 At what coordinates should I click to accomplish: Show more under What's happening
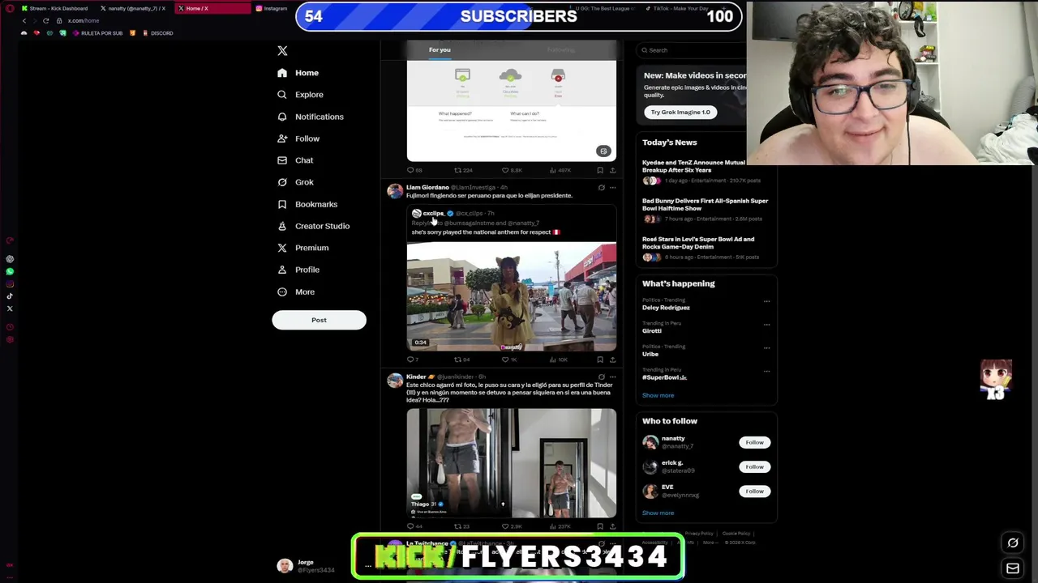(x=658, y=395)
